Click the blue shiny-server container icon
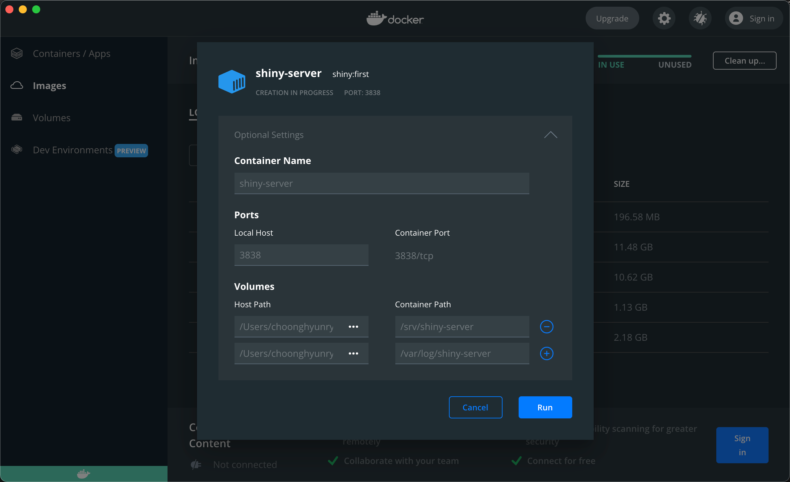Viewport: 790px width, 482px height. [x=232, y=81]
